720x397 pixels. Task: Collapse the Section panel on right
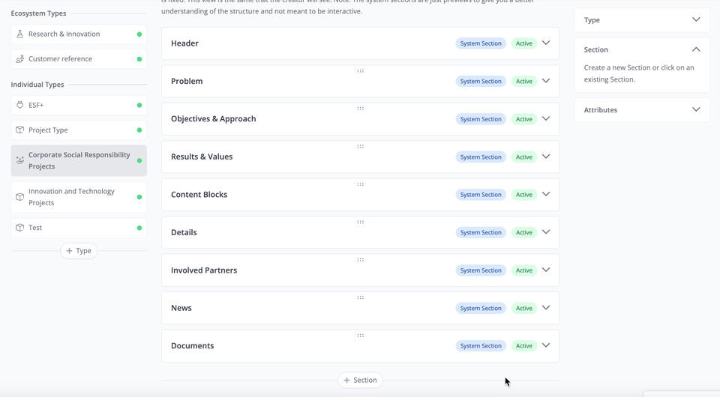pos(696,49)
